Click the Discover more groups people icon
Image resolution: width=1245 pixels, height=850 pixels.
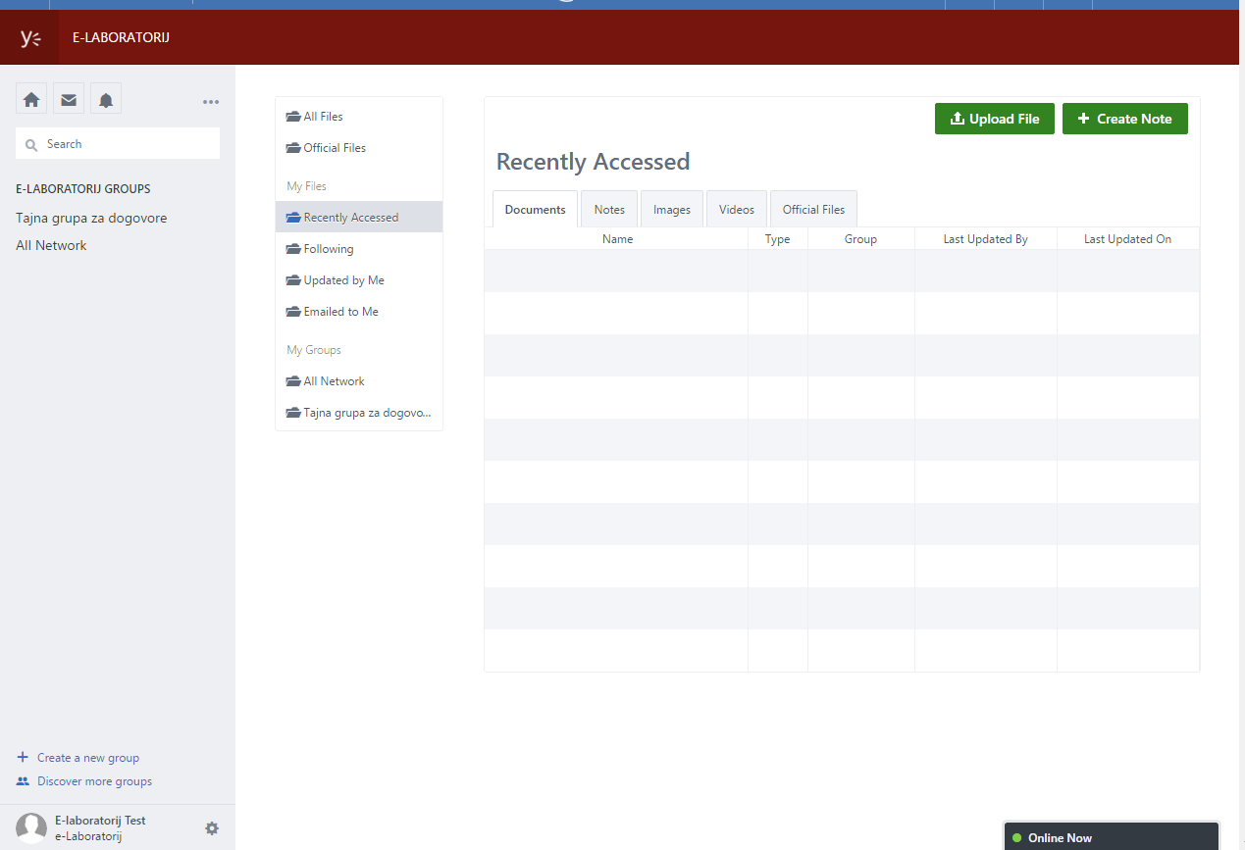click(23, 781)
